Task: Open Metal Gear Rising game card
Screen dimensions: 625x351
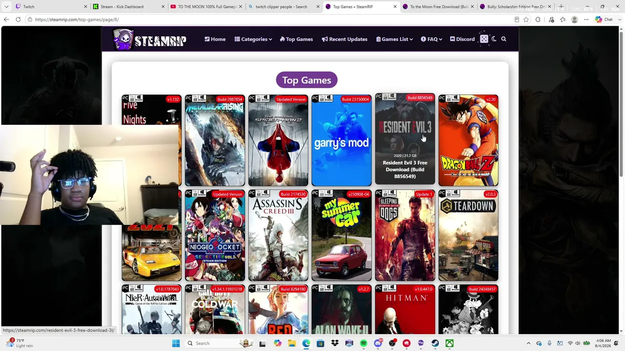Action: 215,140
